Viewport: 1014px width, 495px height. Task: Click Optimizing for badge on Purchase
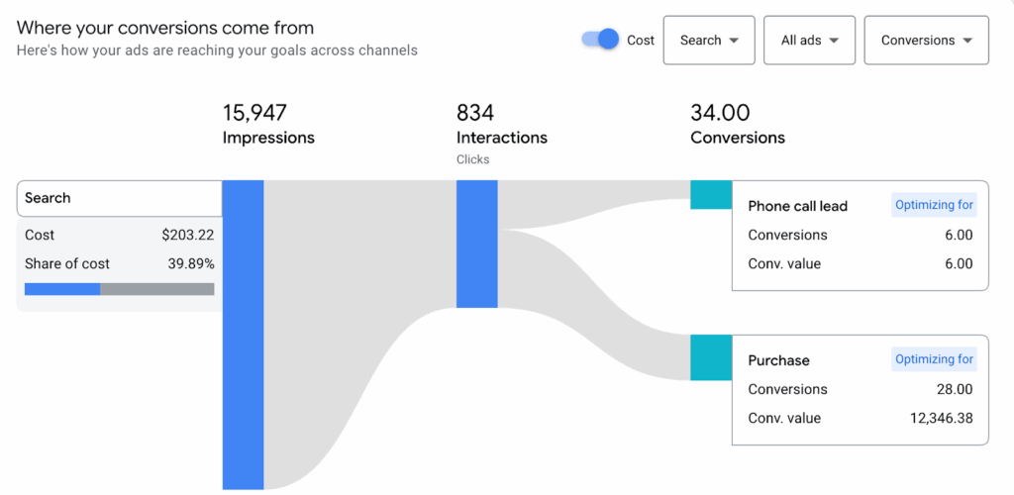(x=935, y=359)
